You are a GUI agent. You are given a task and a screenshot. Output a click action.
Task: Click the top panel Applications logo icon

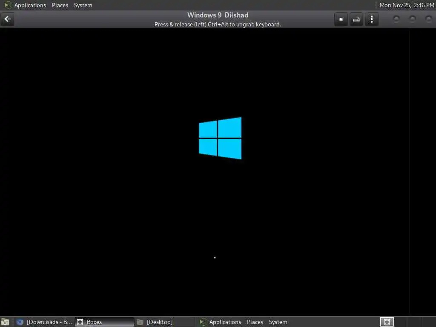[8, 5]
